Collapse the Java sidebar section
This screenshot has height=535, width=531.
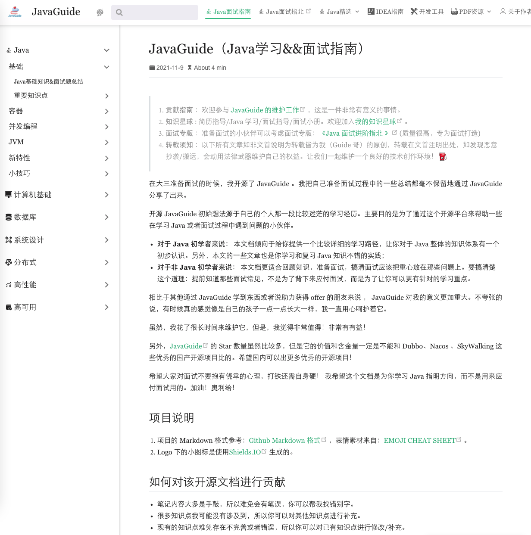106,50
